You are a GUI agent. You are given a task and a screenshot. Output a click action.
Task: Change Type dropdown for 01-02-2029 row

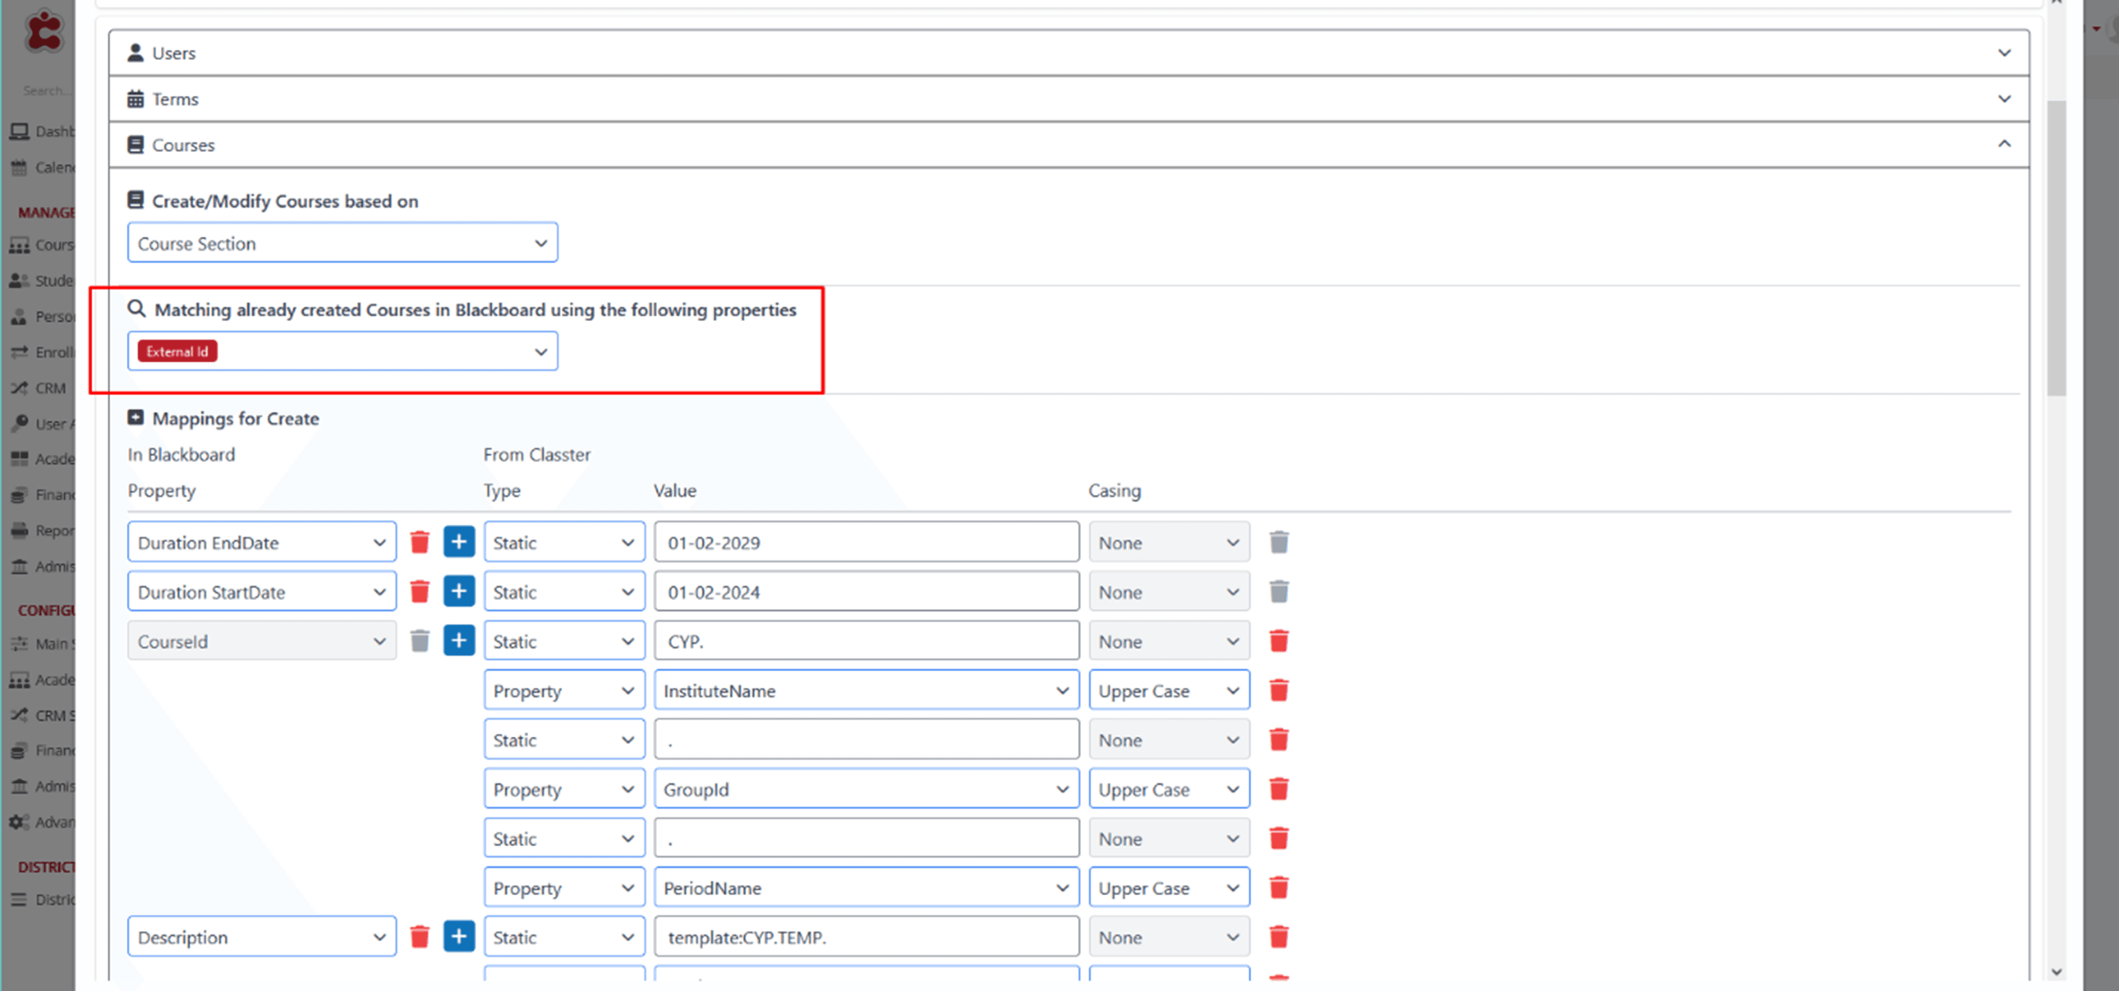coord(564,542)
